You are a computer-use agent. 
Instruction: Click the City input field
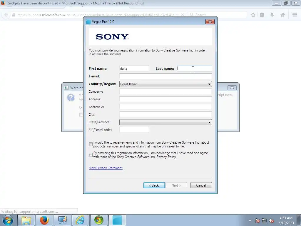(165, 114)
